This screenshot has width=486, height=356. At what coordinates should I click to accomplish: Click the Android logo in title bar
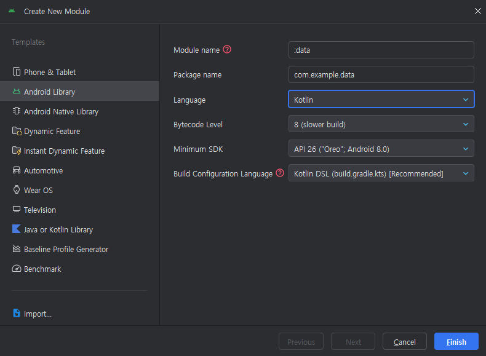point(12,11)
